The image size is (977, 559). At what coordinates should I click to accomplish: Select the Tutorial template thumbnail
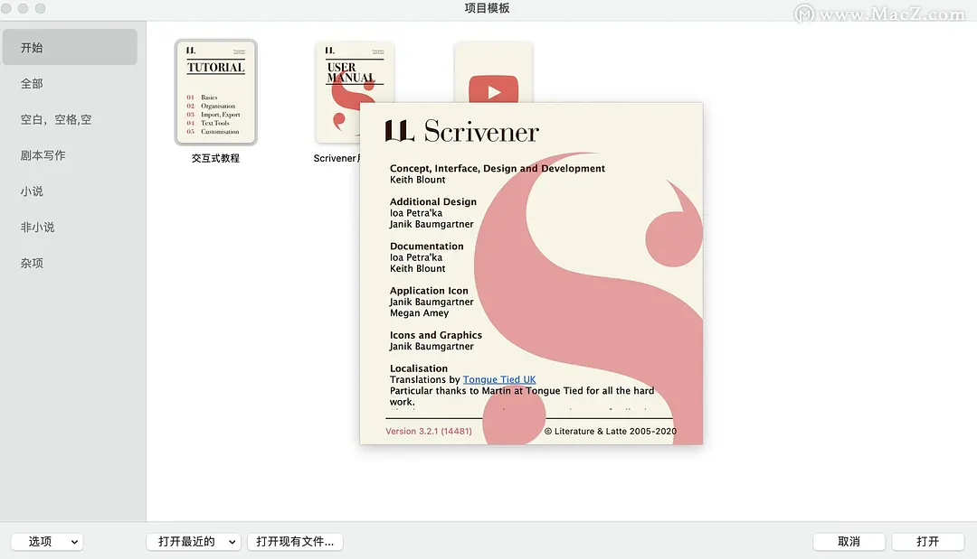(215, 92)
